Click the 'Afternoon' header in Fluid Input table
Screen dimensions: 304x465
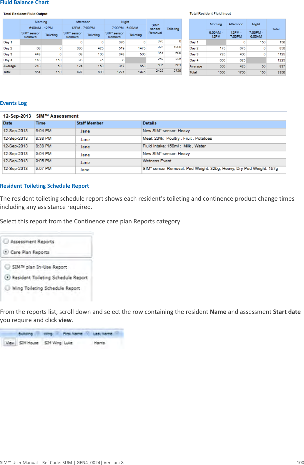(236, 24)
